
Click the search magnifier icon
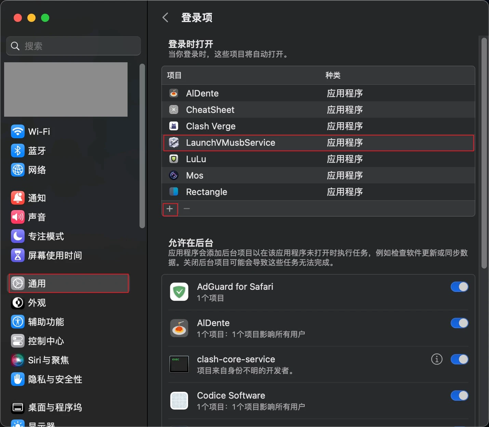15,46
